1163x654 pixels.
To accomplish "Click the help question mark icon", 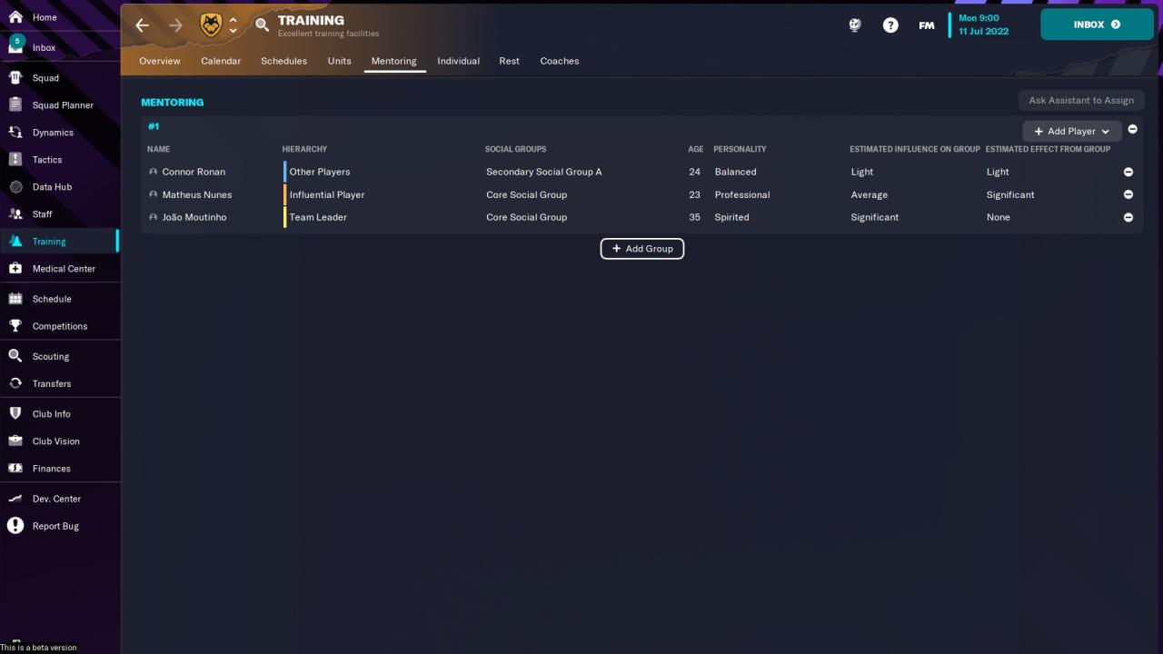I will 890,25.
